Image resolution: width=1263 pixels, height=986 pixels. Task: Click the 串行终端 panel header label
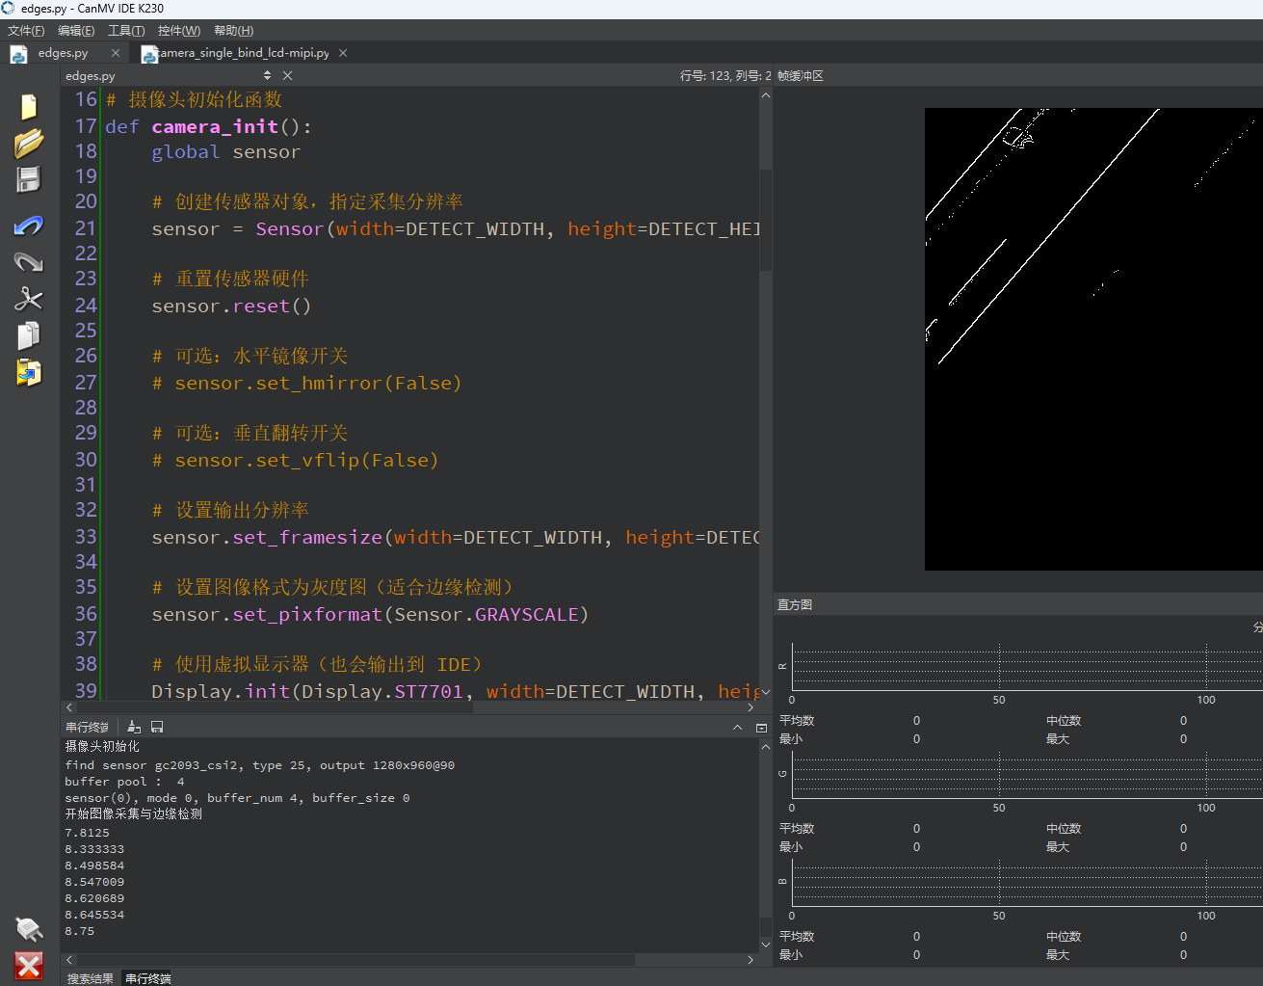click(88, 727)
